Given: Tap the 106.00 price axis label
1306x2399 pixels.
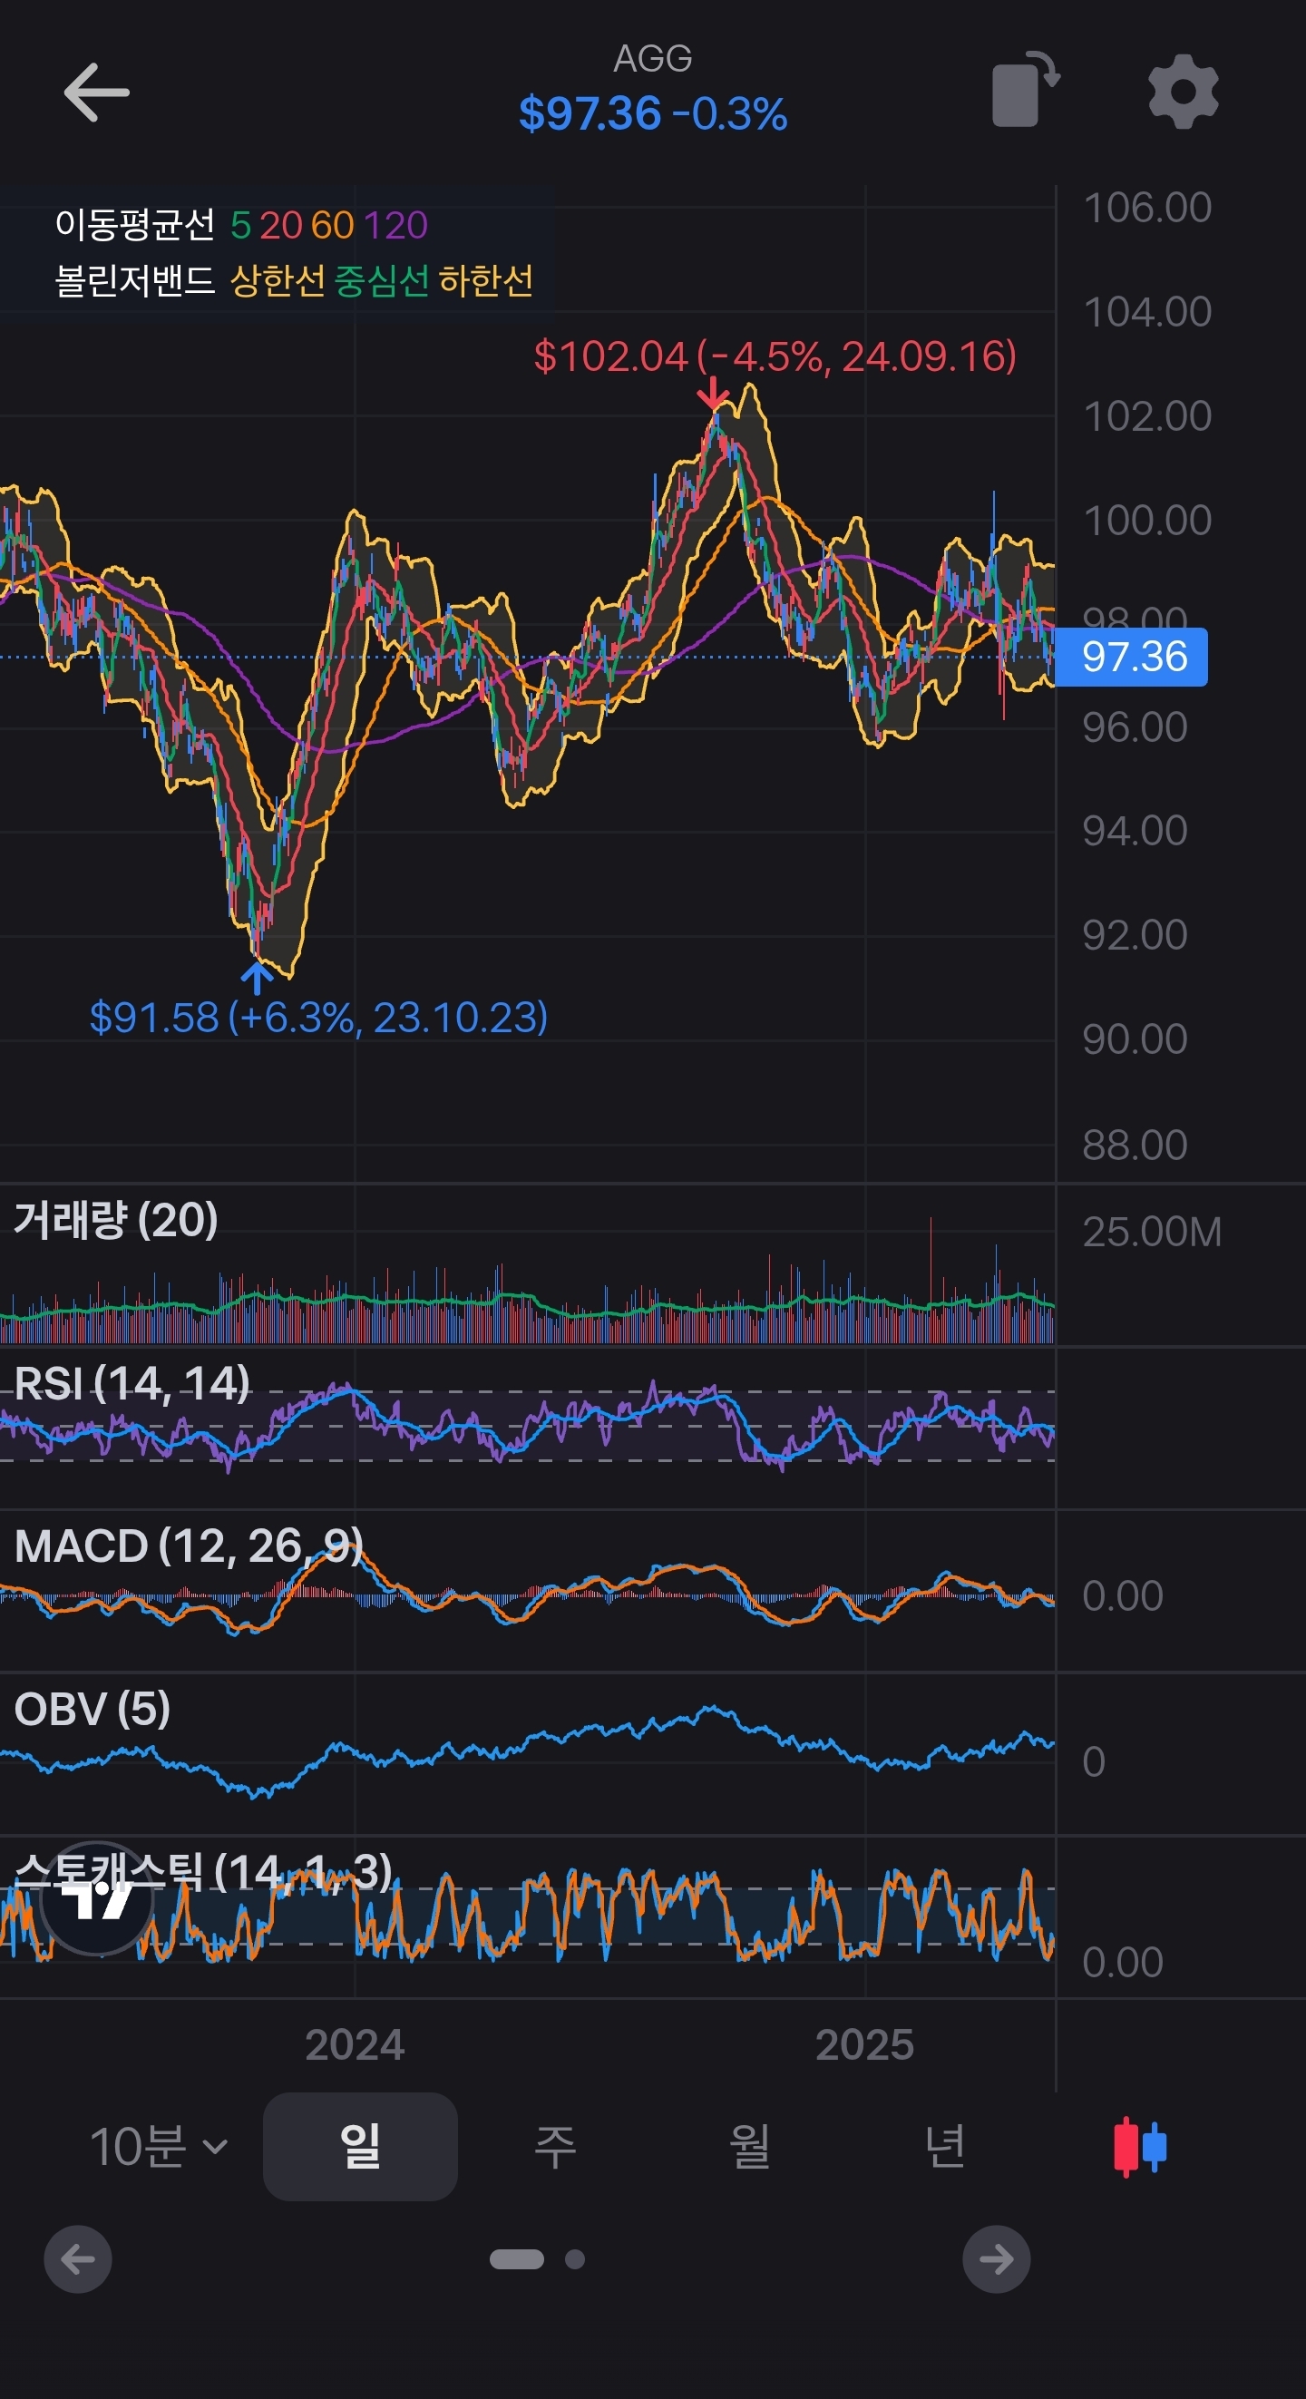Looking at the screenshot, I should tap(1147, 207).
